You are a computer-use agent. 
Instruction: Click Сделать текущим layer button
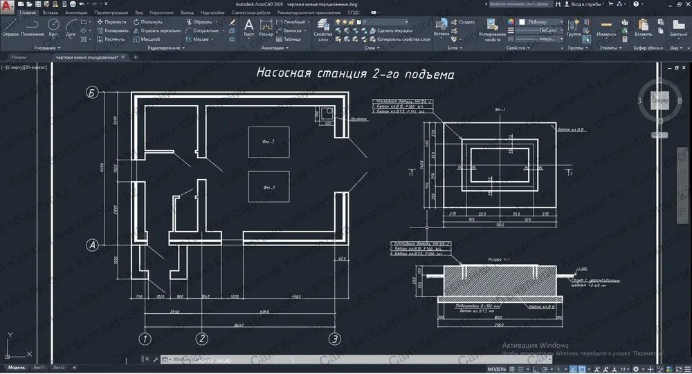coord(391,30)
